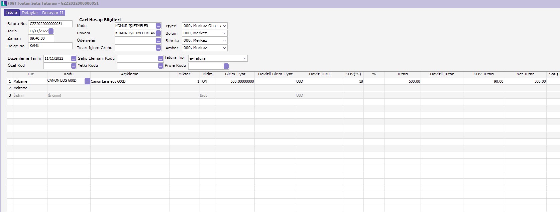This screenshot has width=560, height=212.
Task: Open the Düzenleme Tarihi date picker
Action: [x=74, y=59]
